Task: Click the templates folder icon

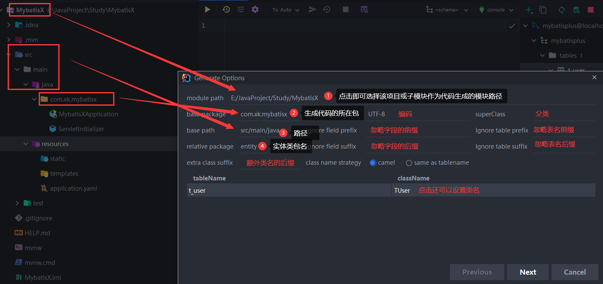Action: [x=44, y=173]
